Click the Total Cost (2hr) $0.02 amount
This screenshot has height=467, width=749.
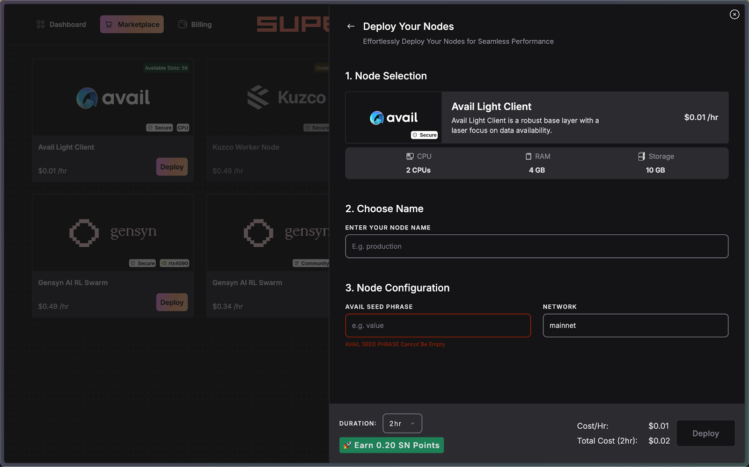click(659, 441)
